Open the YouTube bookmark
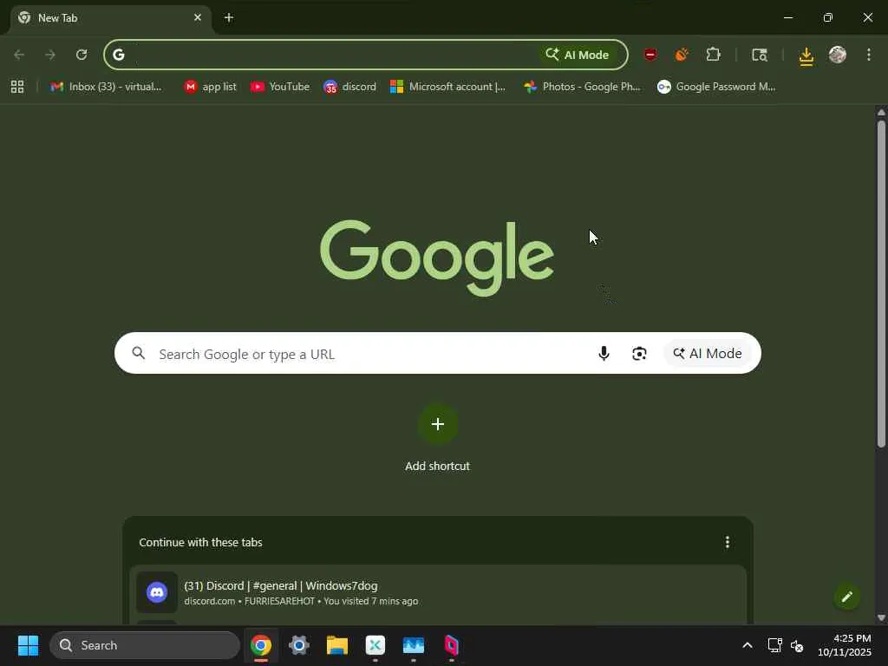The image size is (888, 666). coord(280,87)
